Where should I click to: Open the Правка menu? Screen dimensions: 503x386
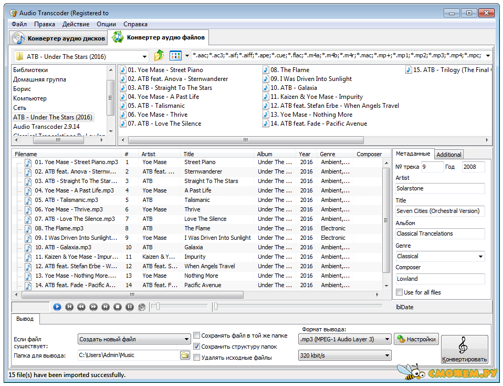[x=45, y=24]
